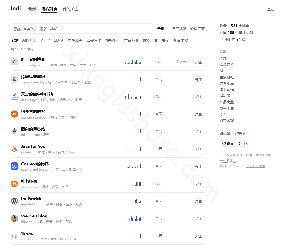The width and height of the screenshot is (283, 248).
Task: Click 关注 for 墙外看的博客
Action: (x=198, y=114)
